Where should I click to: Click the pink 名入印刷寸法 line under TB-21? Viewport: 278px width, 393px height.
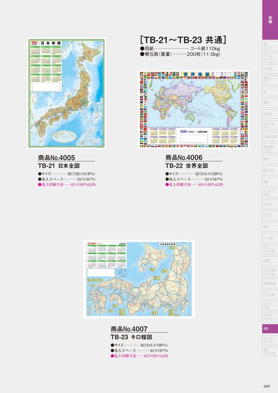(67, 185)
